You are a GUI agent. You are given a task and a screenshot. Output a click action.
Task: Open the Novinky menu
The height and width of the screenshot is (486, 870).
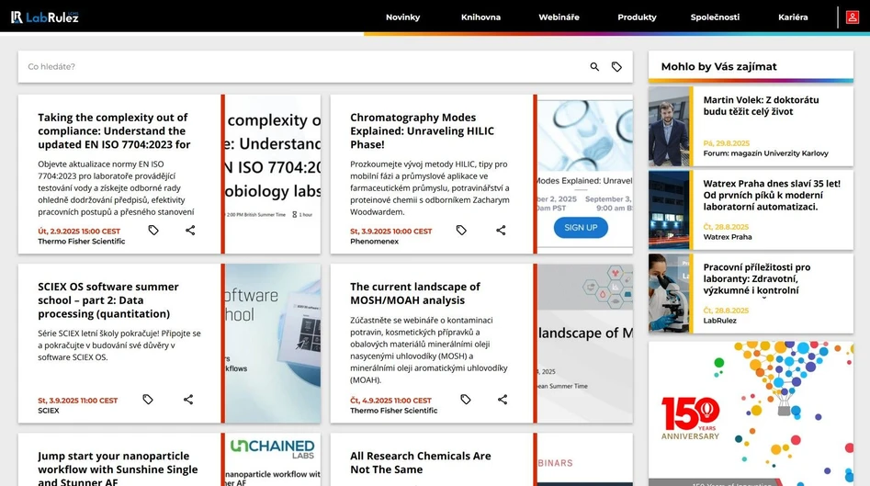pyautogui.click(x=402, y=17)
